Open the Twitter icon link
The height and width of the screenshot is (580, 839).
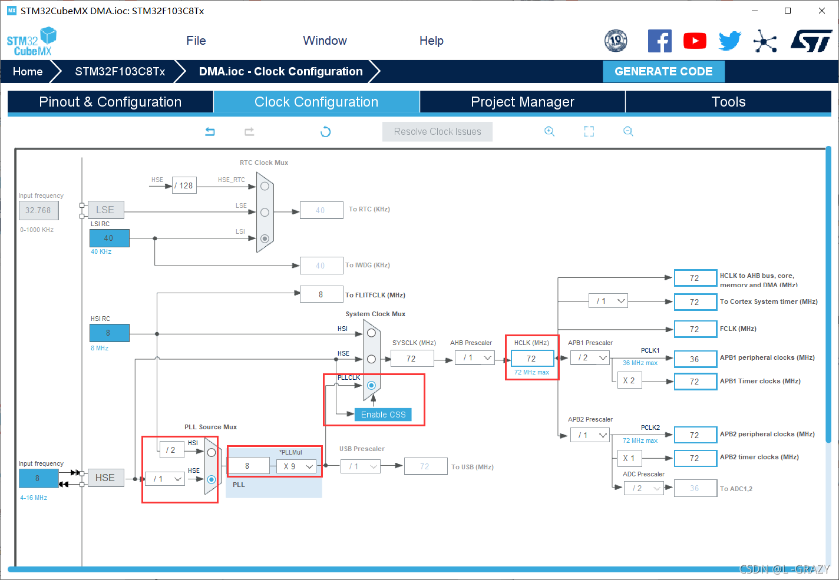[x=730, y=41]
